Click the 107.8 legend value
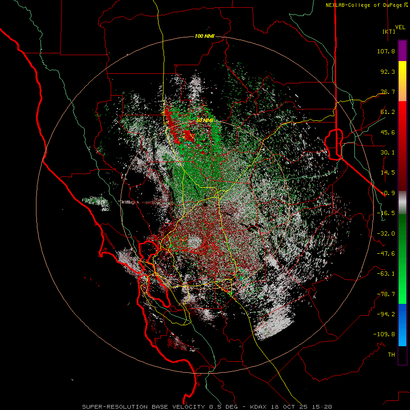 tap(386, 51)
